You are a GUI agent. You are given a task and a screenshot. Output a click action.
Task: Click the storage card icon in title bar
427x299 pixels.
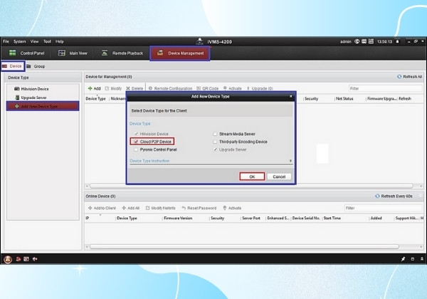(364, 41)
